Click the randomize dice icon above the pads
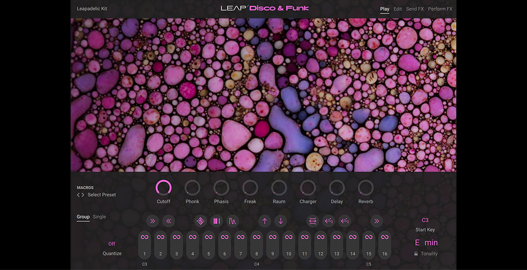 coord(201,221)
